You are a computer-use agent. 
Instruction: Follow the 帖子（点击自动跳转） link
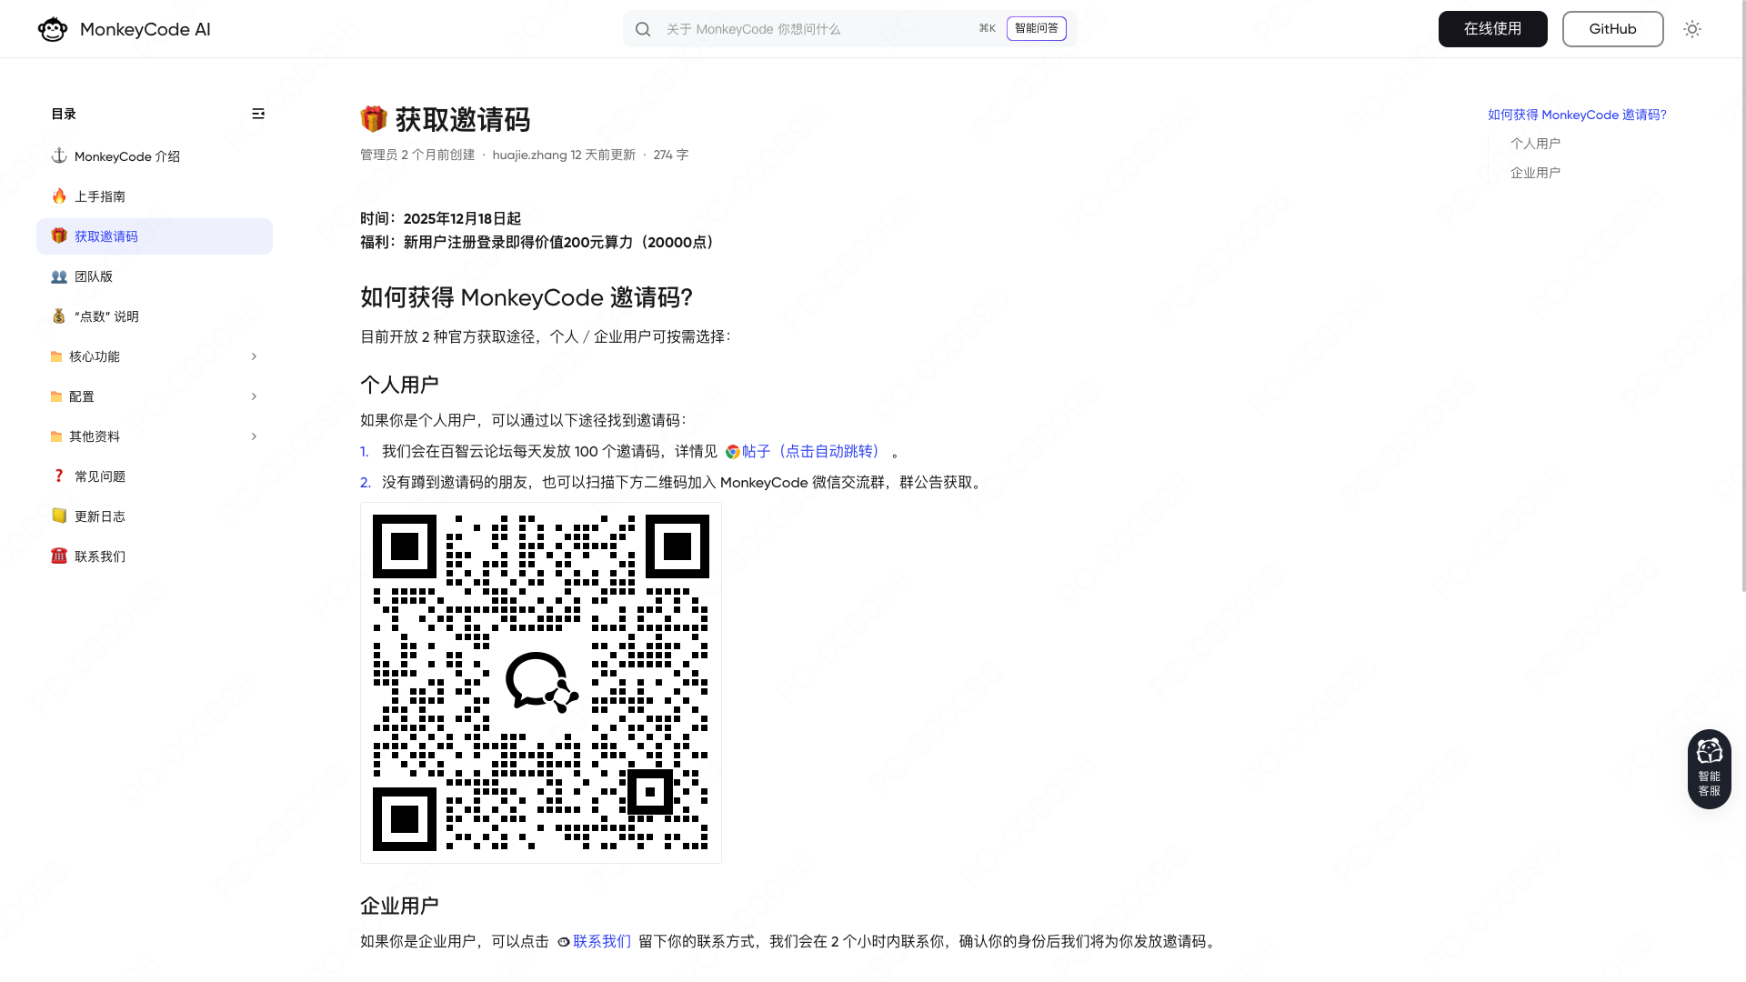coord(812,452)
